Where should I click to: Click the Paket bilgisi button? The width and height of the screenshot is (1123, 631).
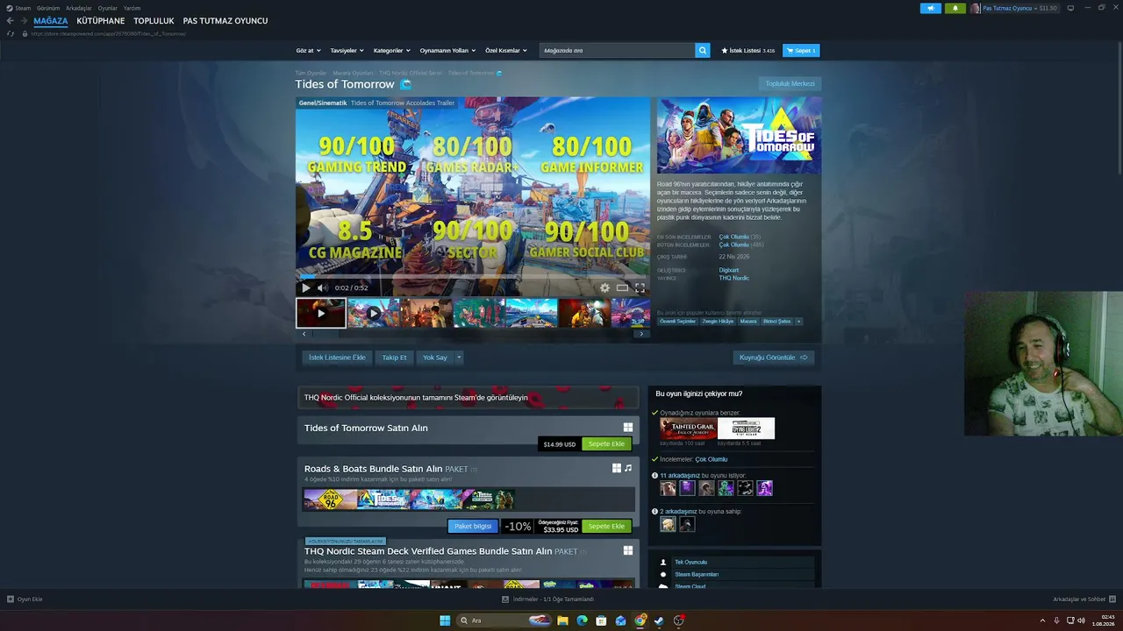pos(473,527)
